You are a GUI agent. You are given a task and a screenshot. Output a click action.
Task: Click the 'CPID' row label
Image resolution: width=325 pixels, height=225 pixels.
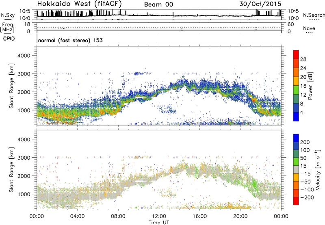[x=9, y=39]
